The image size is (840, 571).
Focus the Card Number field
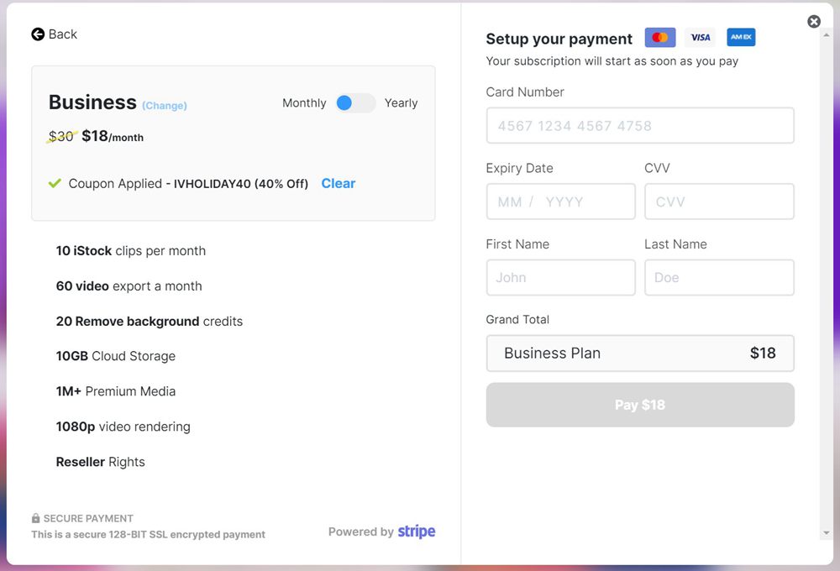[639, 126]
